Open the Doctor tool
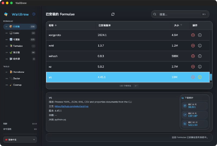Viewport: 217px width, 146px height. click(x=20, y=78)
